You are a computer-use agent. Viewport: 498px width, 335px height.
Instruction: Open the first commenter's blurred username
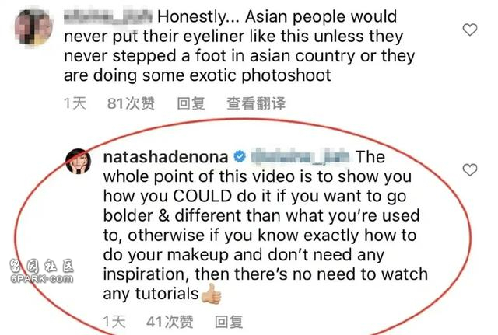[x=108, y=17]
